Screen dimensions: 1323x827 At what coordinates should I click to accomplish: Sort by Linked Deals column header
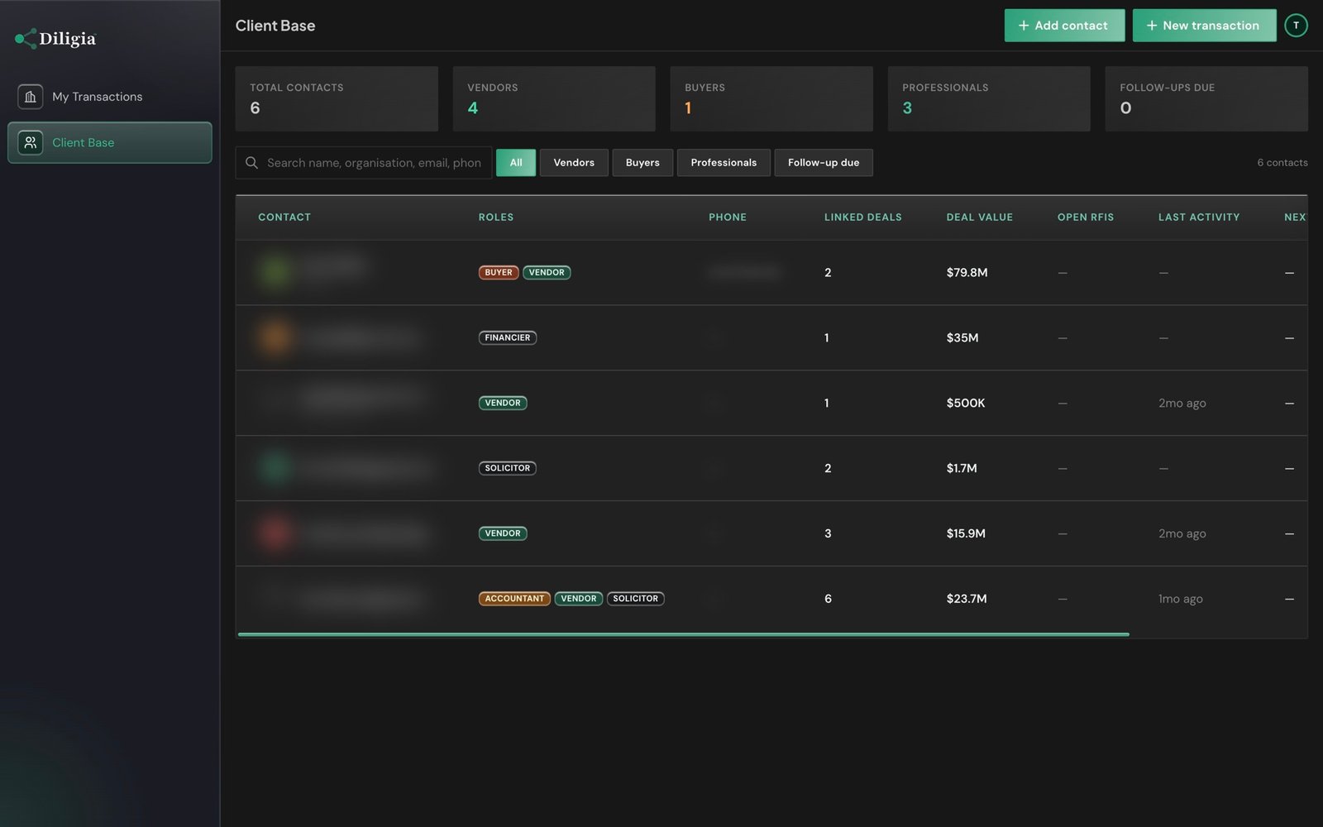point(862,218)
